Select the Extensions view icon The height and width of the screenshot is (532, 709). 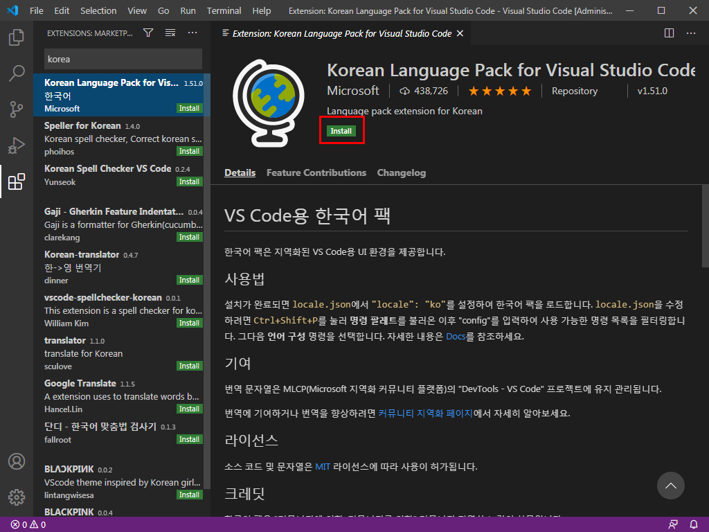(17, 181)
